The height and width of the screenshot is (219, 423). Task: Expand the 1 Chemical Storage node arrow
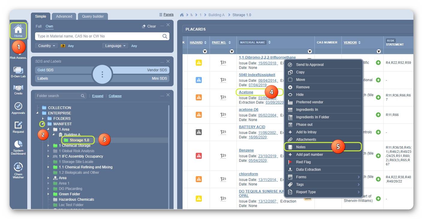(48, 146)
